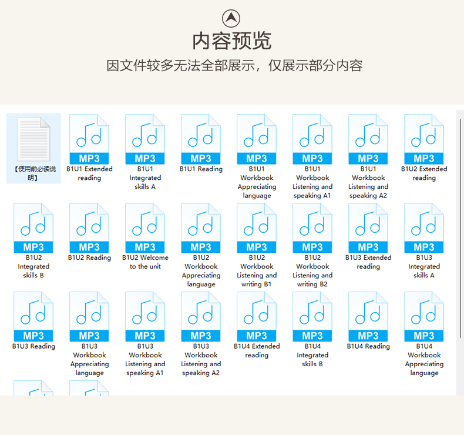Click file name "B1U2 Extended reading"

pyautogui.click(x=424, y=173)
